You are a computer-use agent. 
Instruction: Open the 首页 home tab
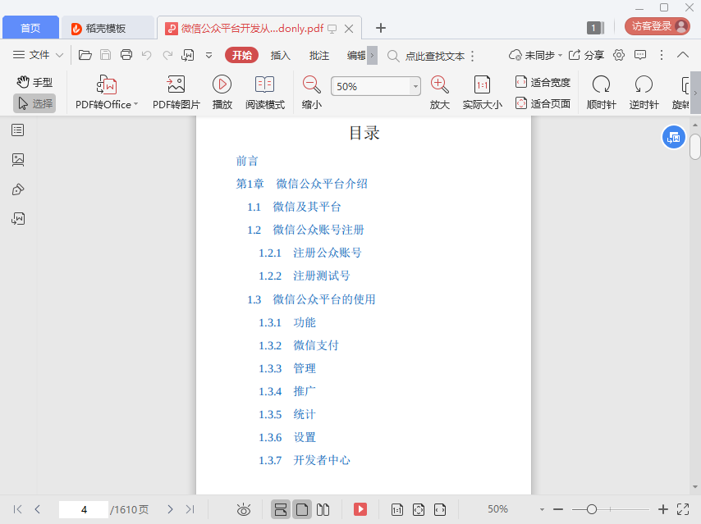pos(30,28)
